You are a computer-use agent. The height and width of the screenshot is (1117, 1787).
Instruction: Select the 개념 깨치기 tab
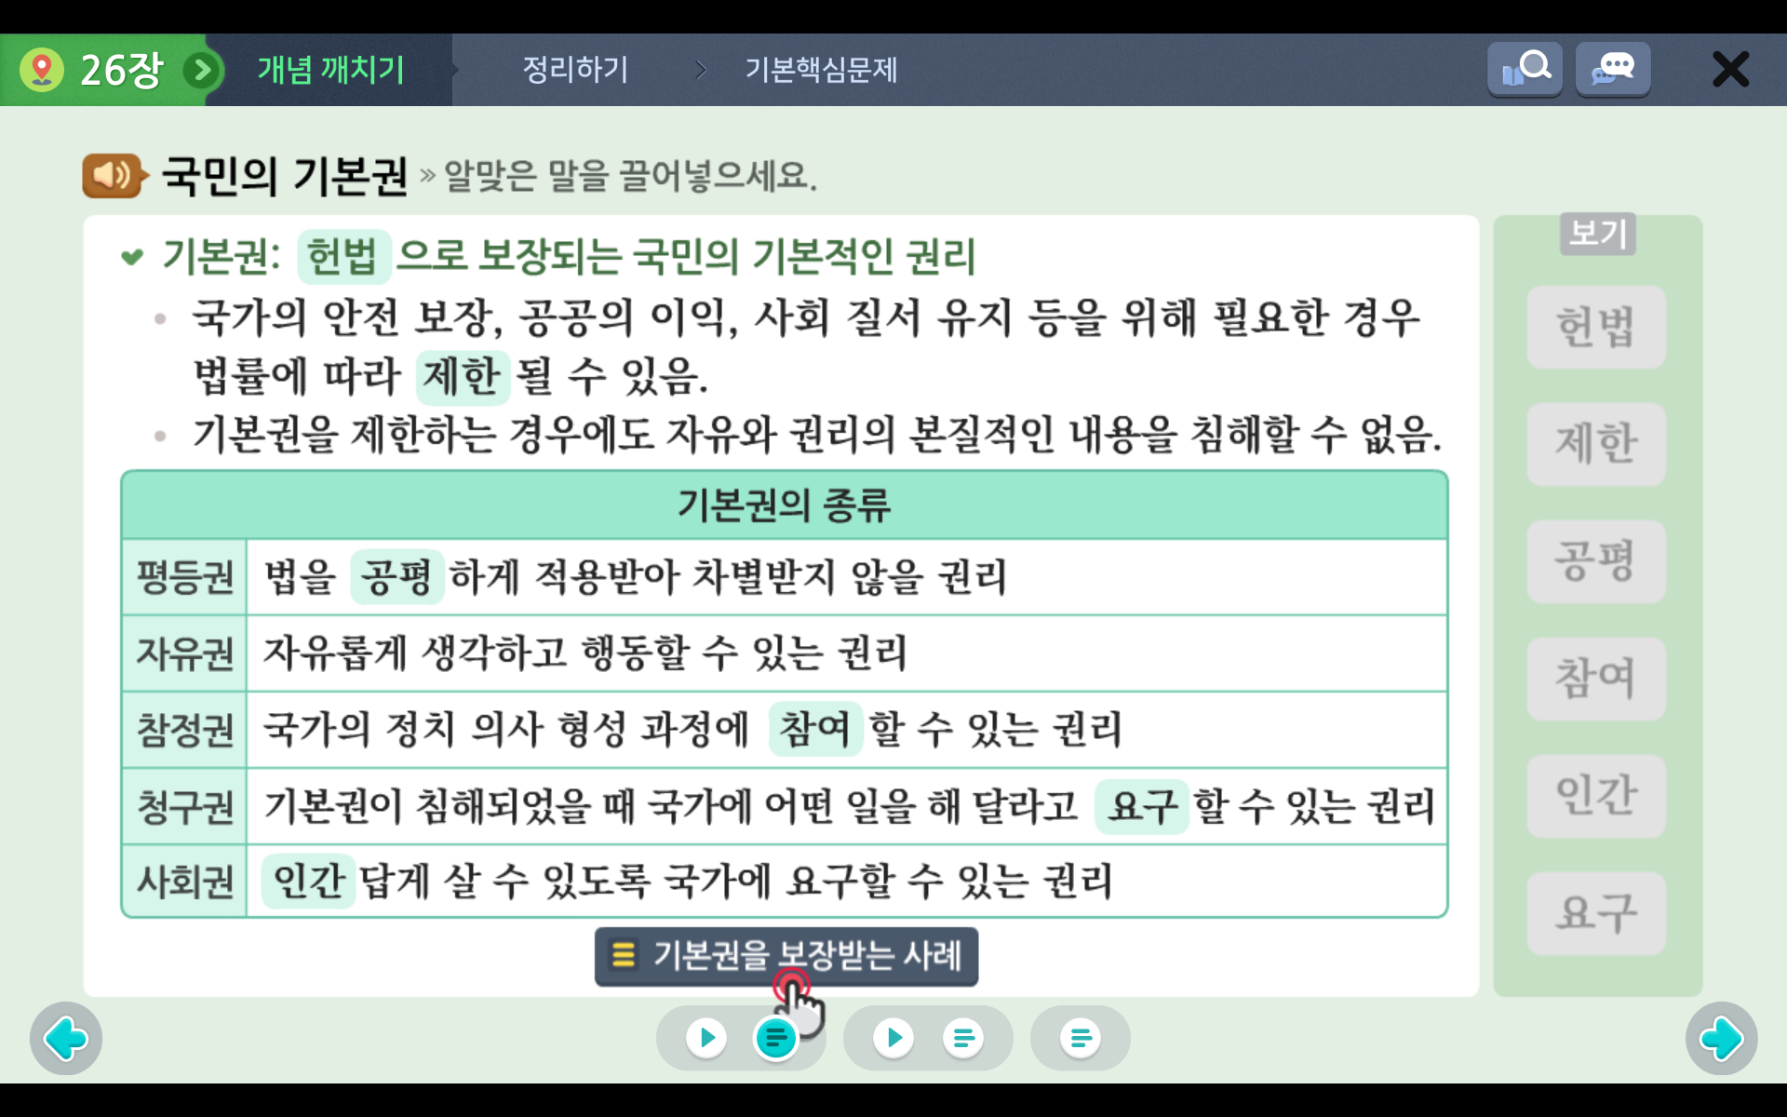coord(330,70)
